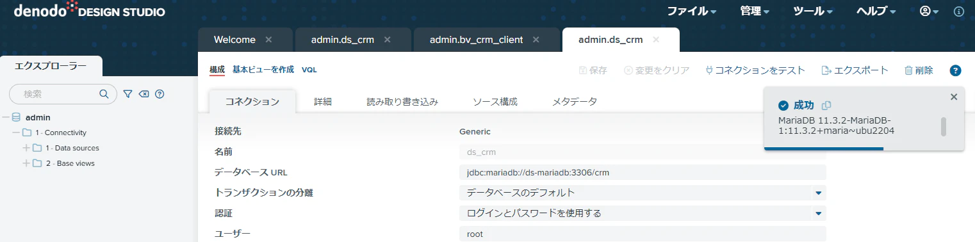Screen dimensions: 975x242
Task: Collapse the admin database node
Action: (6, 118)
